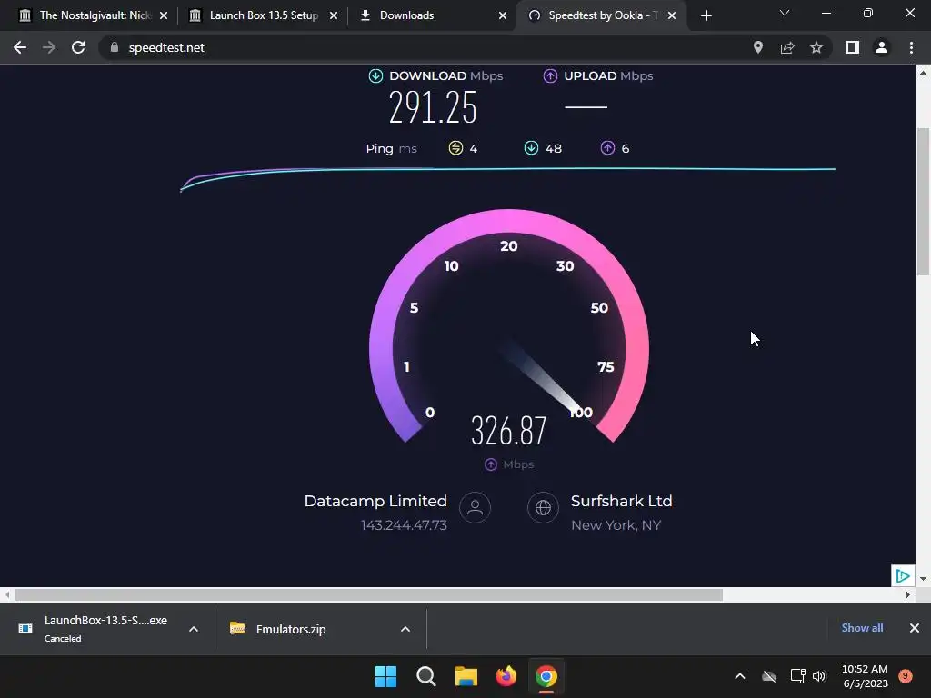Share this page via share icon
This screenshot has height=698, width=931.
pyautogui.click(x=787, y=47)
